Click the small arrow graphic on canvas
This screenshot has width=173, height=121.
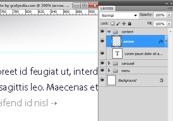point(54,103)
